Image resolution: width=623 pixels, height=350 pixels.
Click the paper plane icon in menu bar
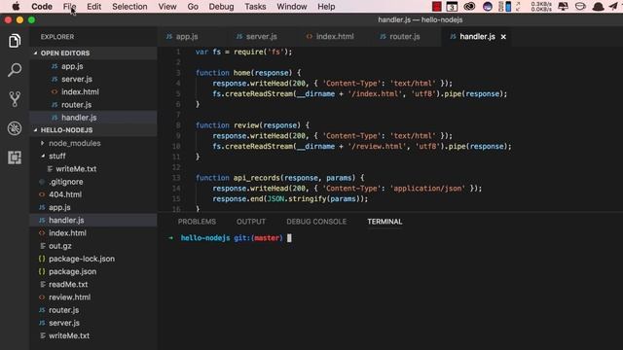pyautogui.click(x=613, y=7)
